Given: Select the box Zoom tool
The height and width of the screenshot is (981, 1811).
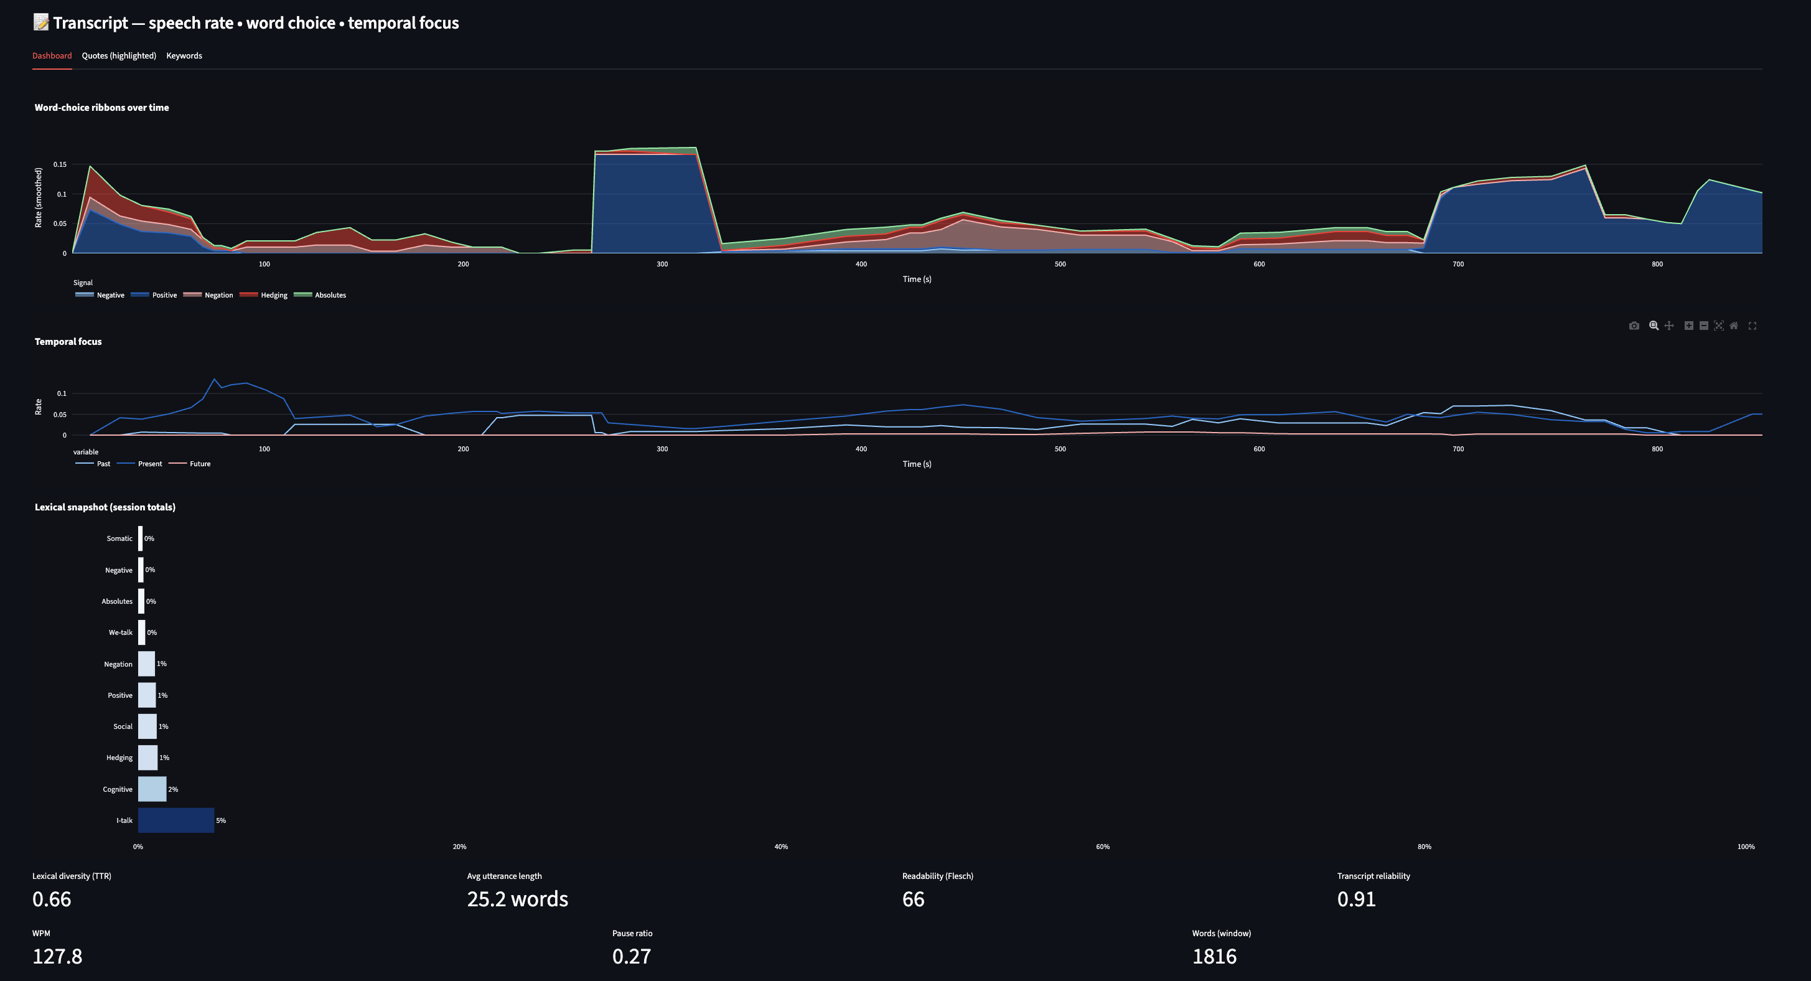Looking at the screenshot, I should coord(1654,326).
